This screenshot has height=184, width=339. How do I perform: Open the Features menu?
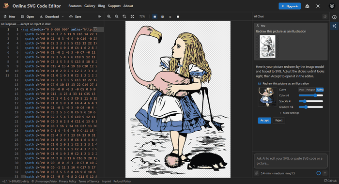point(75,6)
